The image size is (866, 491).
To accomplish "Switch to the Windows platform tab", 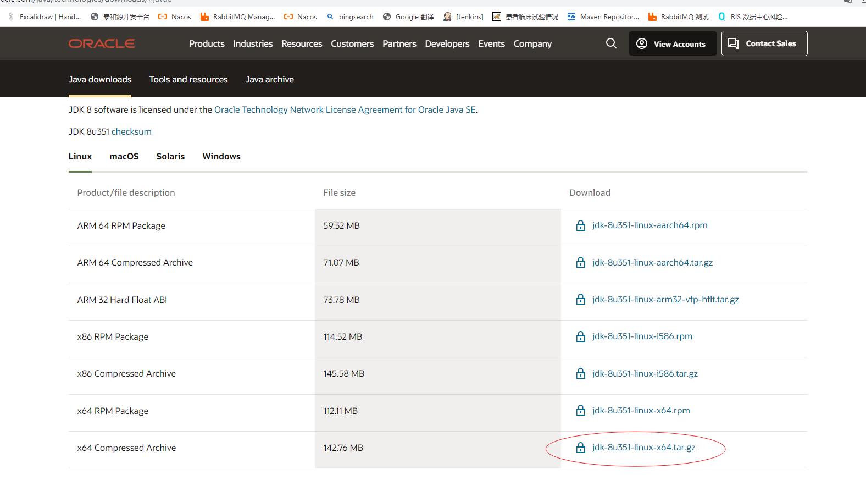I will [221, 156].
